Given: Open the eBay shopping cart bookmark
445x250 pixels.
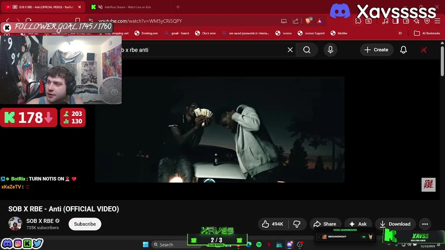Looking at the screenshot, I should click(114, 33).
